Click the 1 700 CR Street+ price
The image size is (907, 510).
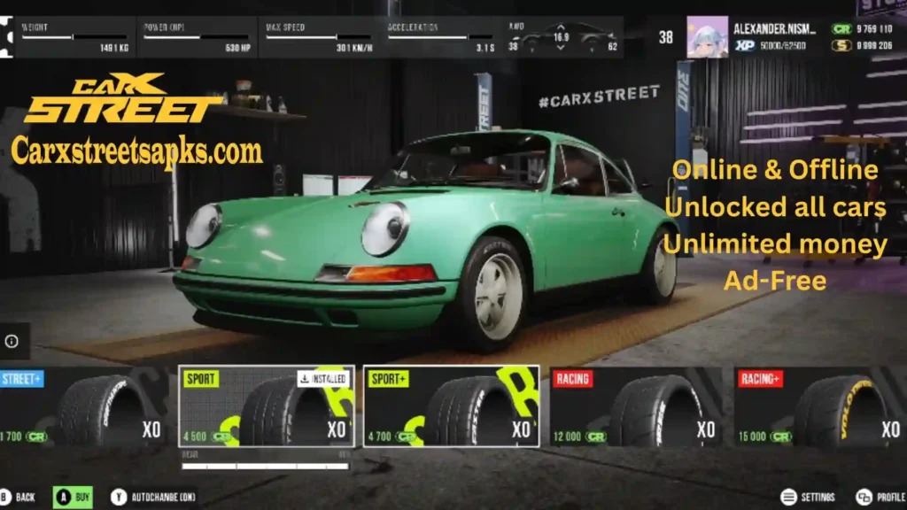[24, 437]
